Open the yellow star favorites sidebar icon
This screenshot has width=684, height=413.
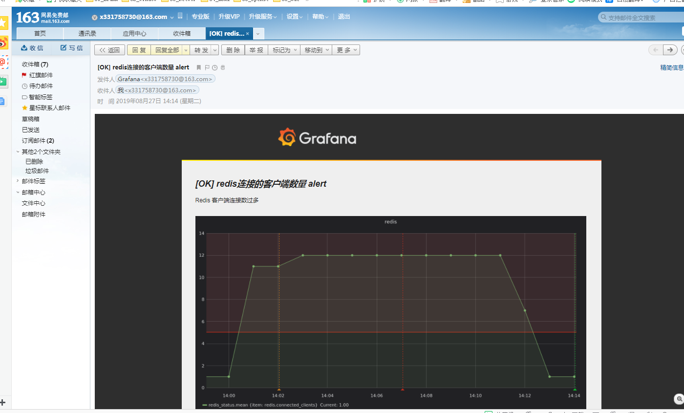3,22
